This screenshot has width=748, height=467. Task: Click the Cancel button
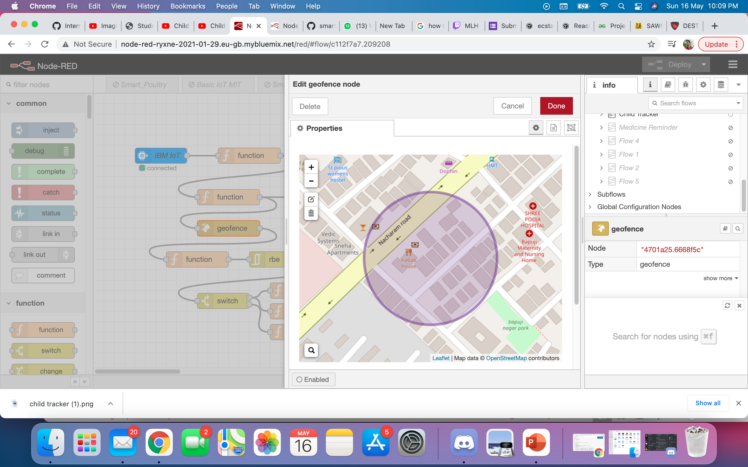pyautogui.click(x=512, y=106)
